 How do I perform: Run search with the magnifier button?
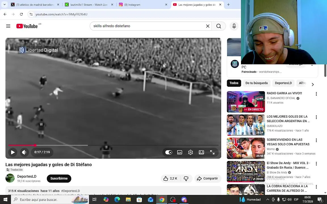(219, 26)
